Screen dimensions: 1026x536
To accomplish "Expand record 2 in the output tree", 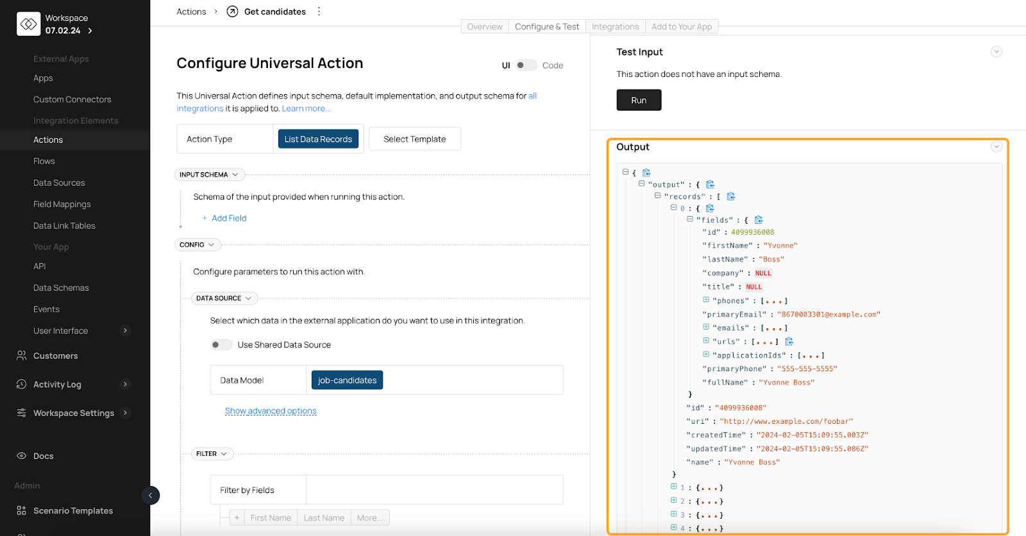I will [674, 500].
